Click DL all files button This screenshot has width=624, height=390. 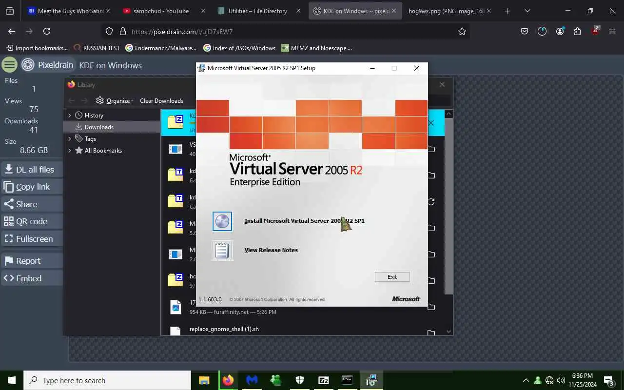click(x=32, y=170)
